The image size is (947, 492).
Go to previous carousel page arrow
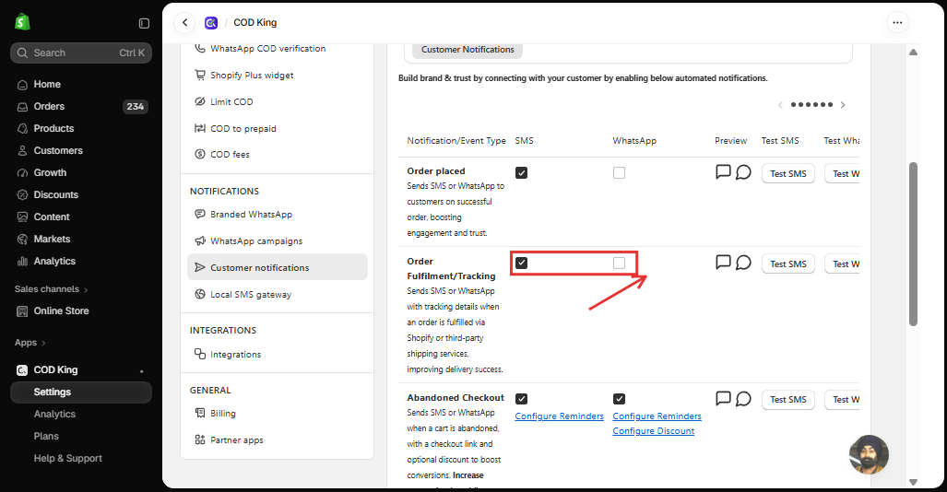point(780,105)
